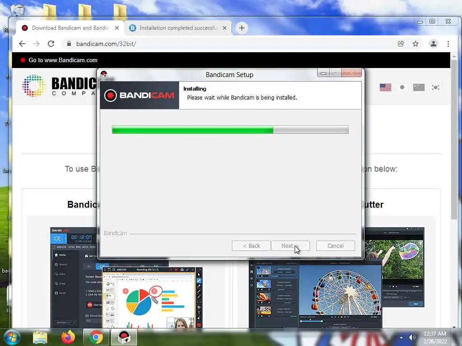This screenshot has width=462, height=346.
Task: Click the installation progress bar
Action: click(230, 130)
